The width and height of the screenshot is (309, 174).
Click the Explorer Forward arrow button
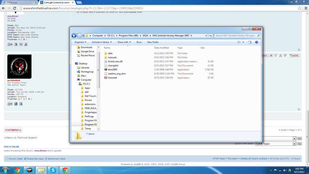79,36
